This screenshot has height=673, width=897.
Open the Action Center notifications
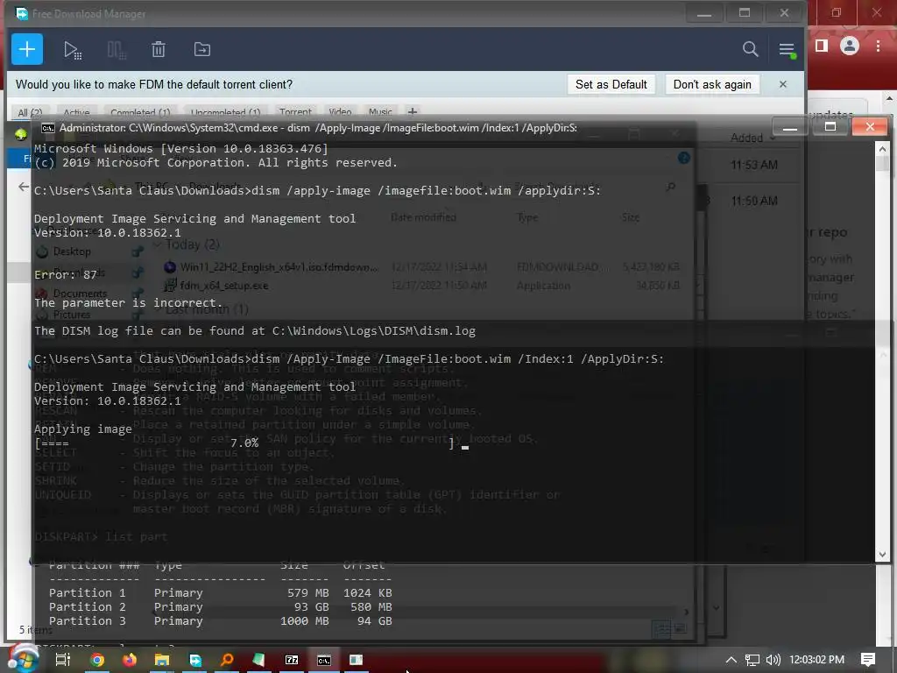coord(868,660)
